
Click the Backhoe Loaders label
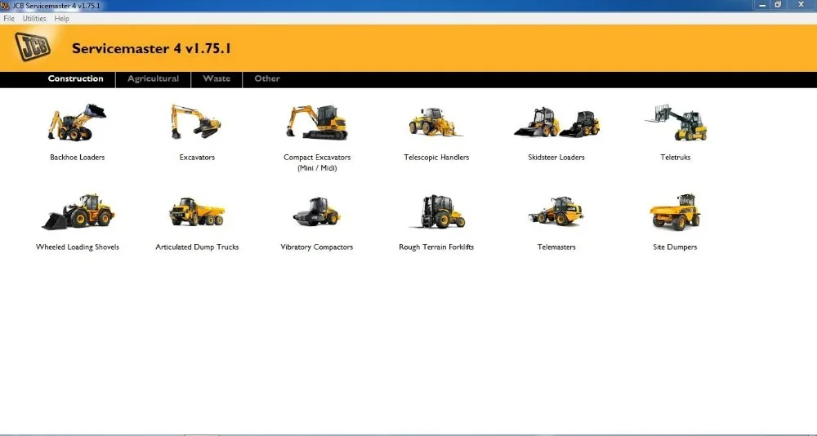point(77,158)
